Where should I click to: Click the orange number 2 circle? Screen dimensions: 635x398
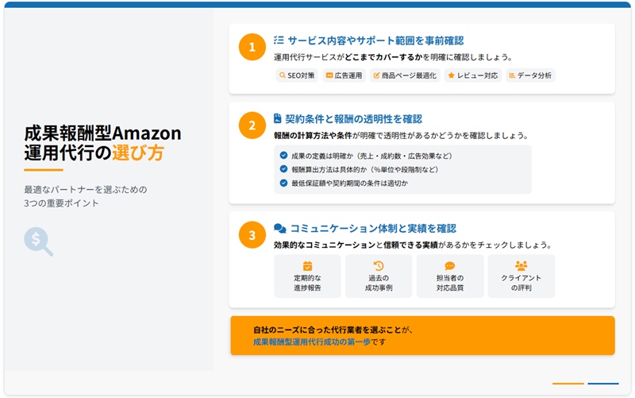pyautogui.click(x=252, y=126)
